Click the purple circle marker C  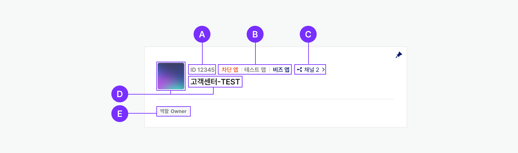[308, 34]
